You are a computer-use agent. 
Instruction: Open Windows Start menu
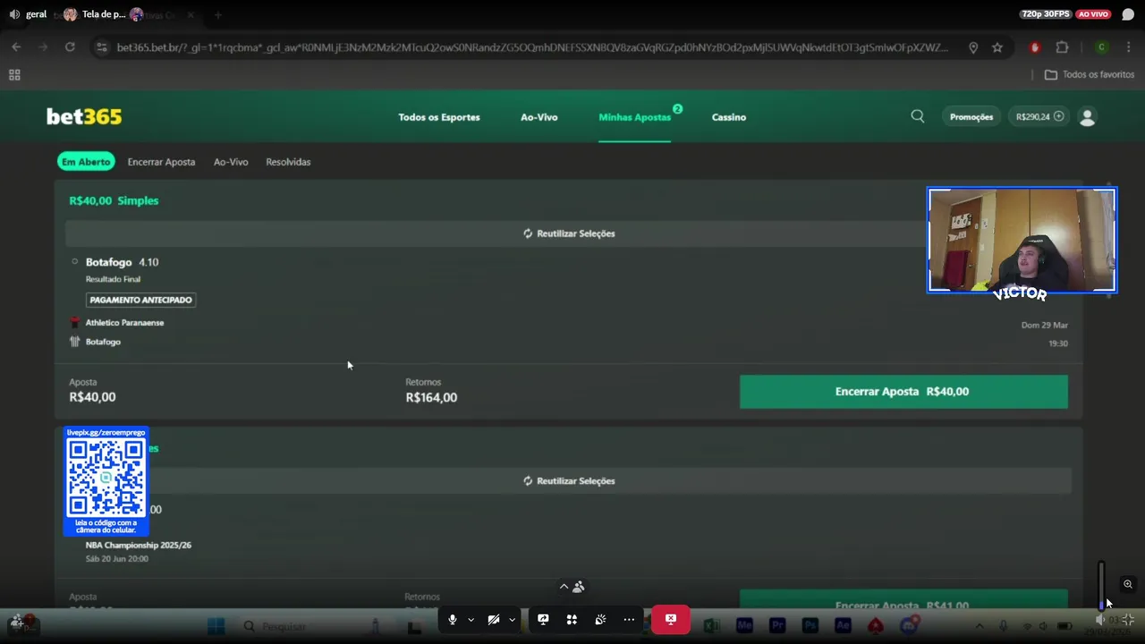point(216,626)
